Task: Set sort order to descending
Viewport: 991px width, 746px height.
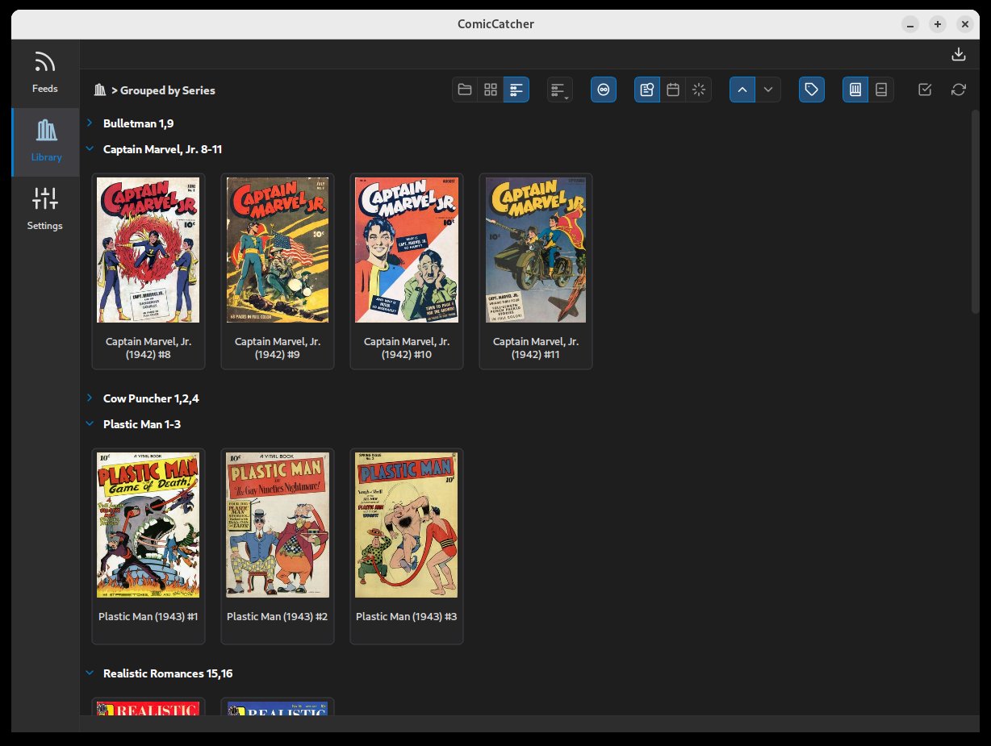Action: pos(768,90)
